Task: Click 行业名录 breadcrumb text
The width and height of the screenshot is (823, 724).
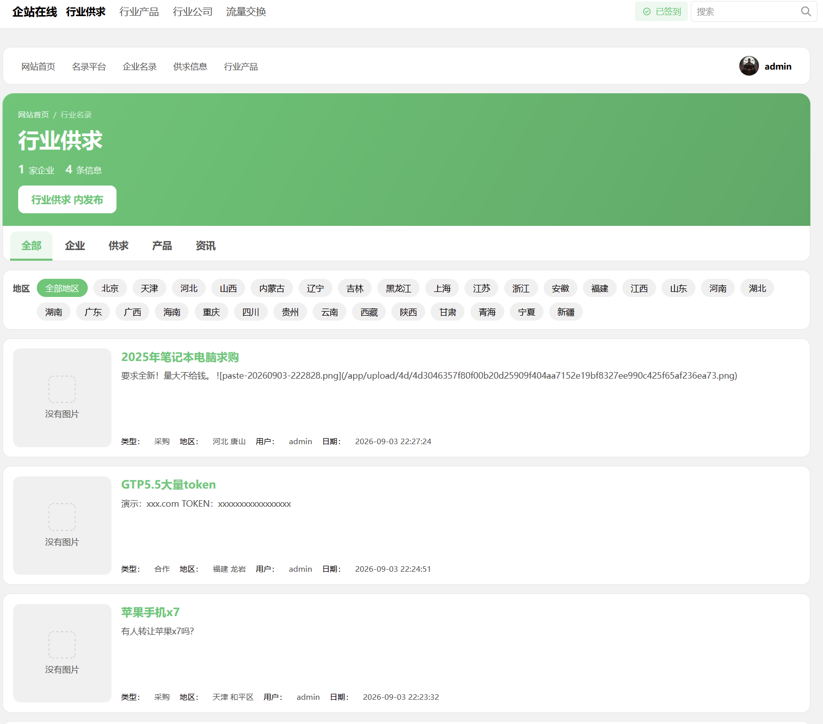Action: [x=76, y=115]
